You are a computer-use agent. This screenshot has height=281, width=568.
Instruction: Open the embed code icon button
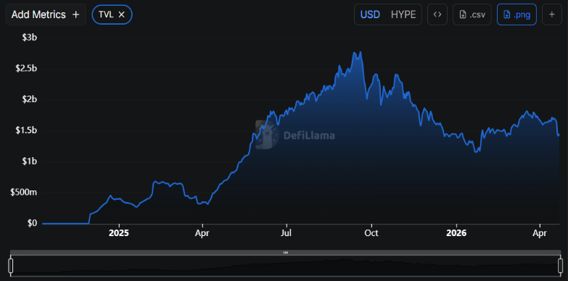[437, 14]
